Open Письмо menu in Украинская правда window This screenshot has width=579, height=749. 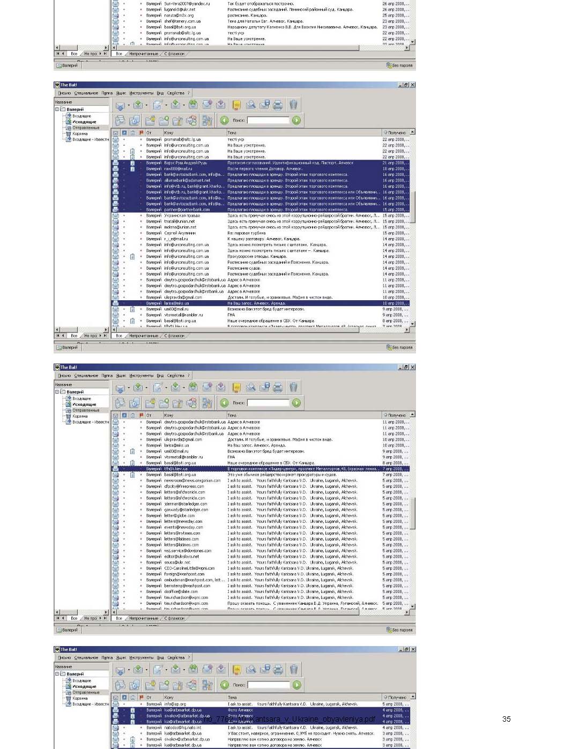(64, 93)
